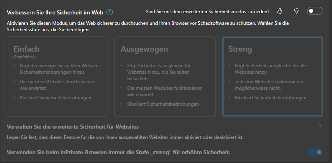Select the Ausgewogen security level card
This screenshot has width=332, height=163.
click(x=165, y=76)
